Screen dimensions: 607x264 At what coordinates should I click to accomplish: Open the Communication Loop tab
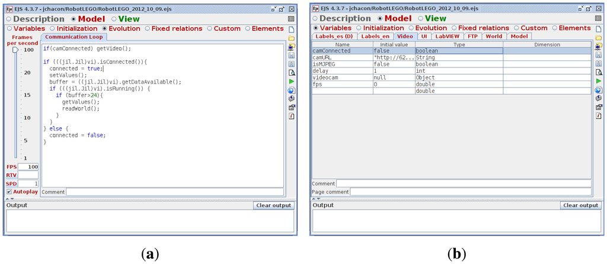pyautogui.click(x=75, y=37)
